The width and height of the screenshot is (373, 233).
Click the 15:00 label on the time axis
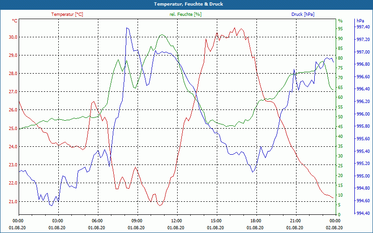[x=215, y=221]
